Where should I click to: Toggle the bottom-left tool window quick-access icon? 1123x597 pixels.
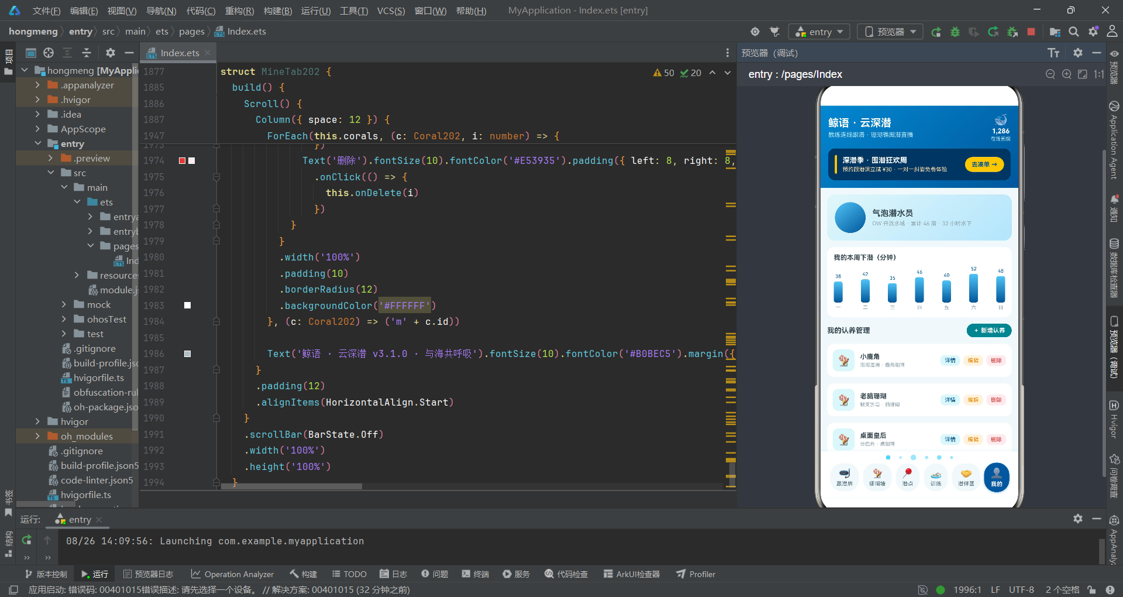point(13,589)
